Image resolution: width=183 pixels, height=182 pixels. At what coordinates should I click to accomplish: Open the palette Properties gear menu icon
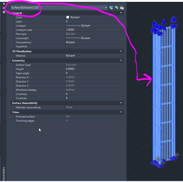4,12
